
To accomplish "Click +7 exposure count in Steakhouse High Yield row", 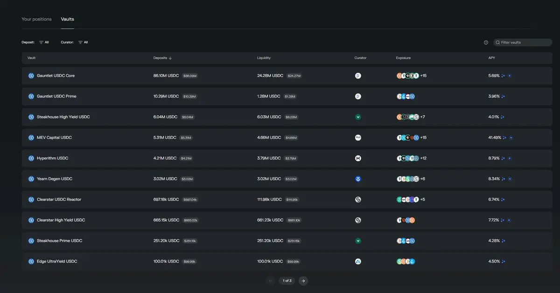I will pos(422,117).
